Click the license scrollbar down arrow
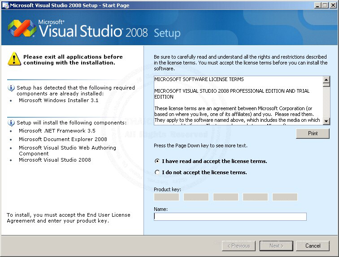The height and width of the screenshot is (257, 339). (x=326, y=121)
